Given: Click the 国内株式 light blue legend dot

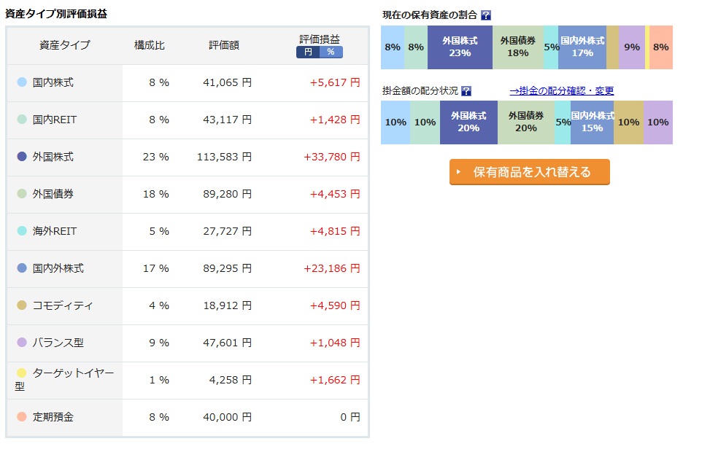Looking at the screenshot, I should tap(22, 82).
